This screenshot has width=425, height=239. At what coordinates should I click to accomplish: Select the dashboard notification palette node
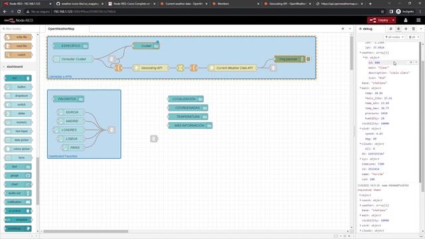tap(19, 202)
